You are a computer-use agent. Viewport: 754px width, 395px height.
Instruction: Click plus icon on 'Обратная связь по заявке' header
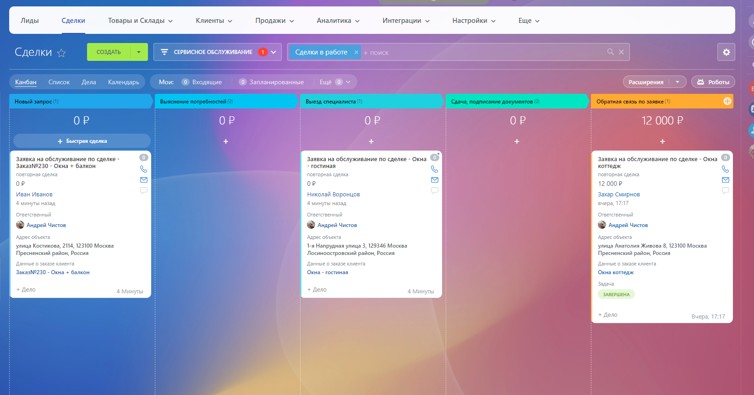(x=727, y=101)
